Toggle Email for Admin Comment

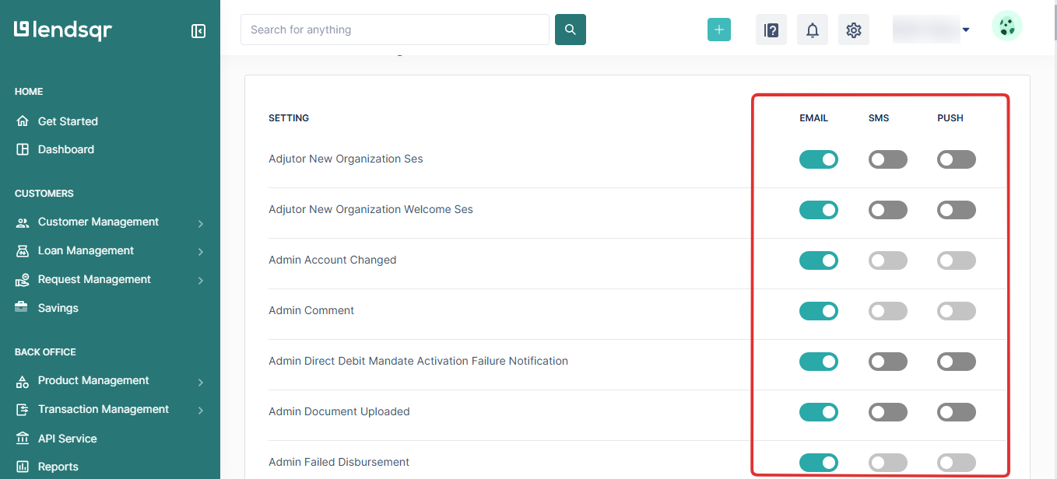(x=819, y=311)
